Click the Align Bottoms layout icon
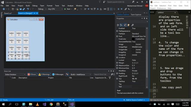191x107 pixels. click(101, 9)
